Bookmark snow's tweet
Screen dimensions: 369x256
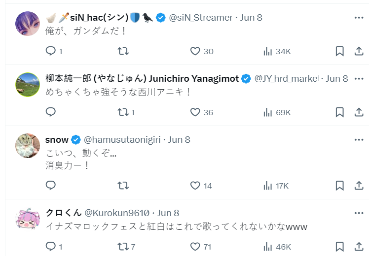(339, 186)
